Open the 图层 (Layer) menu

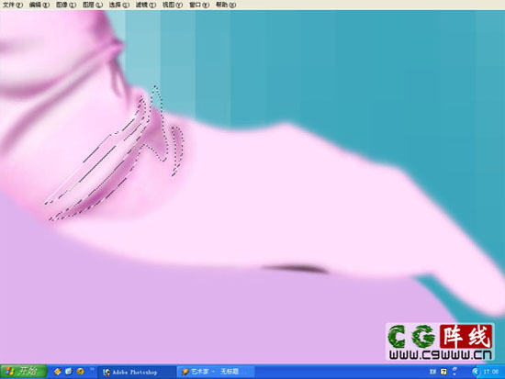pyautogui.click(x=93, y=5)
